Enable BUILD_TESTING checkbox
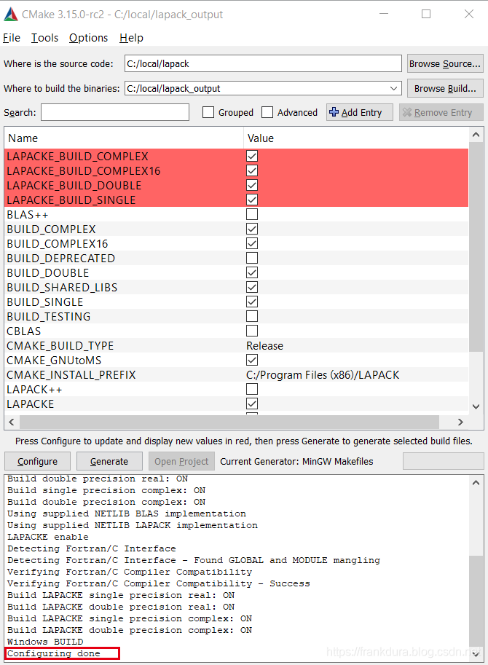488x665 pixels. point(252,316)
